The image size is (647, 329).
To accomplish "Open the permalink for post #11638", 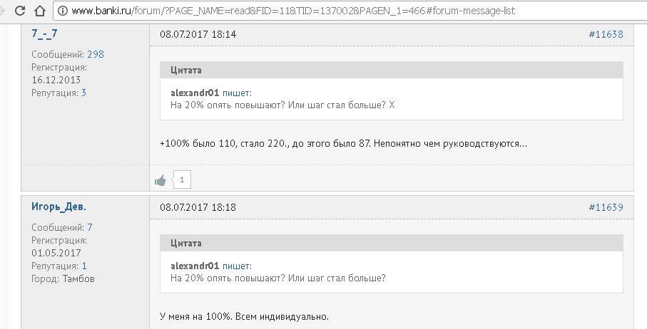I will point(606,34).
